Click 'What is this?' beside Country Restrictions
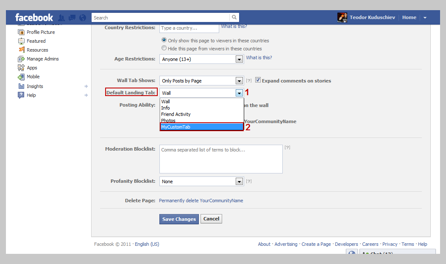The height and width of the screenshot is (264, 446). click(x=234, y=26)
